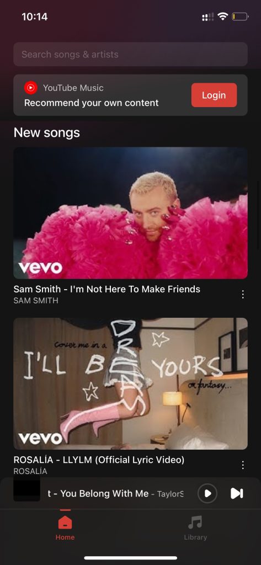Open the Home tab
The width and height of the screenshot is (261, 565).
click(65, 527)
